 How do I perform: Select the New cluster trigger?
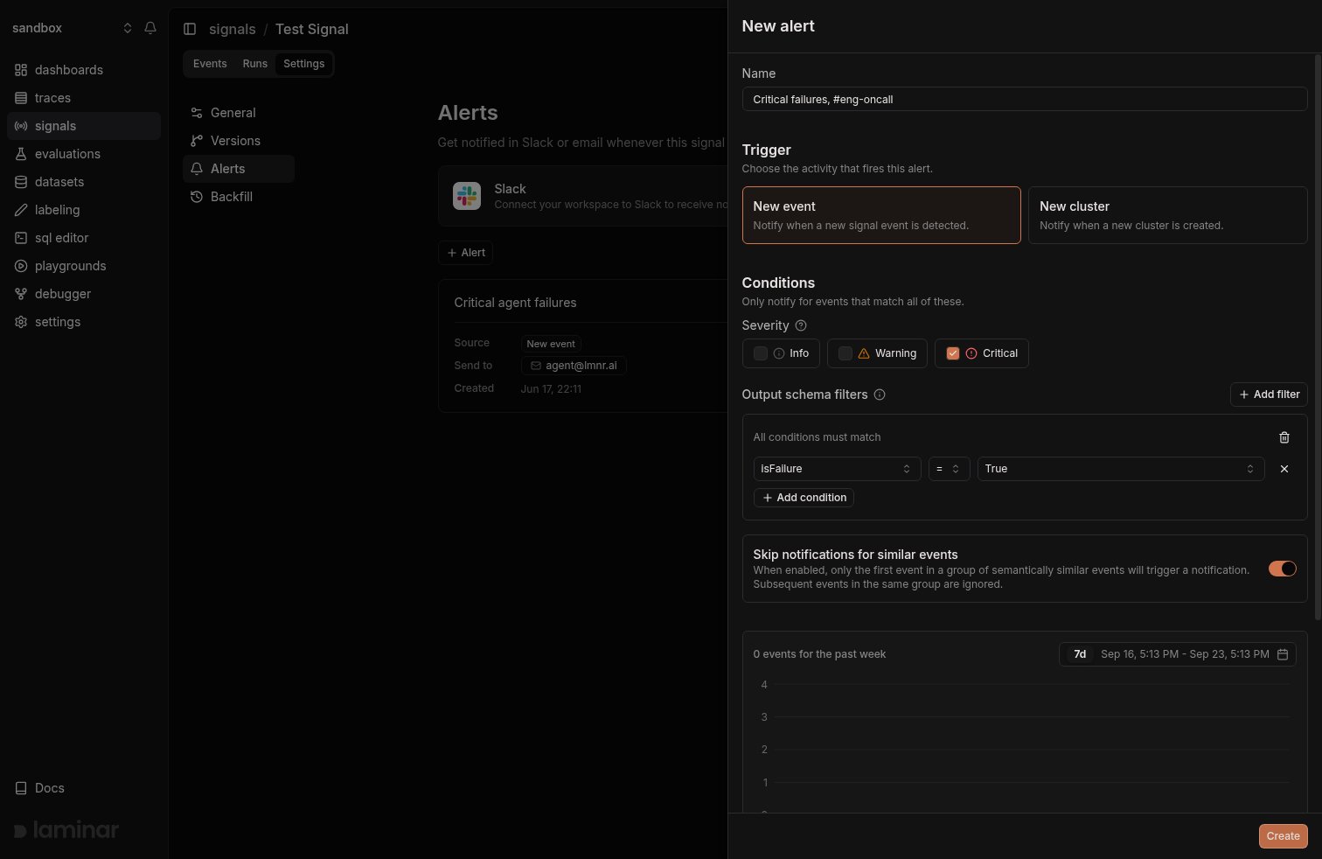1168,215
